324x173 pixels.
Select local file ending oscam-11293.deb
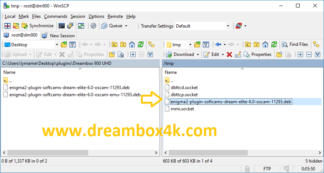coord(67,88)
